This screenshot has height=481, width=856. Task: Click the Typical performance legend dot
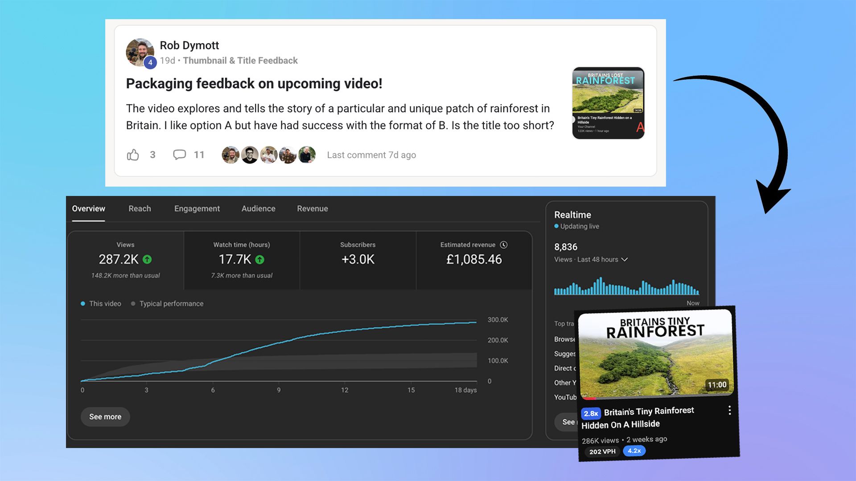point(133,304)
